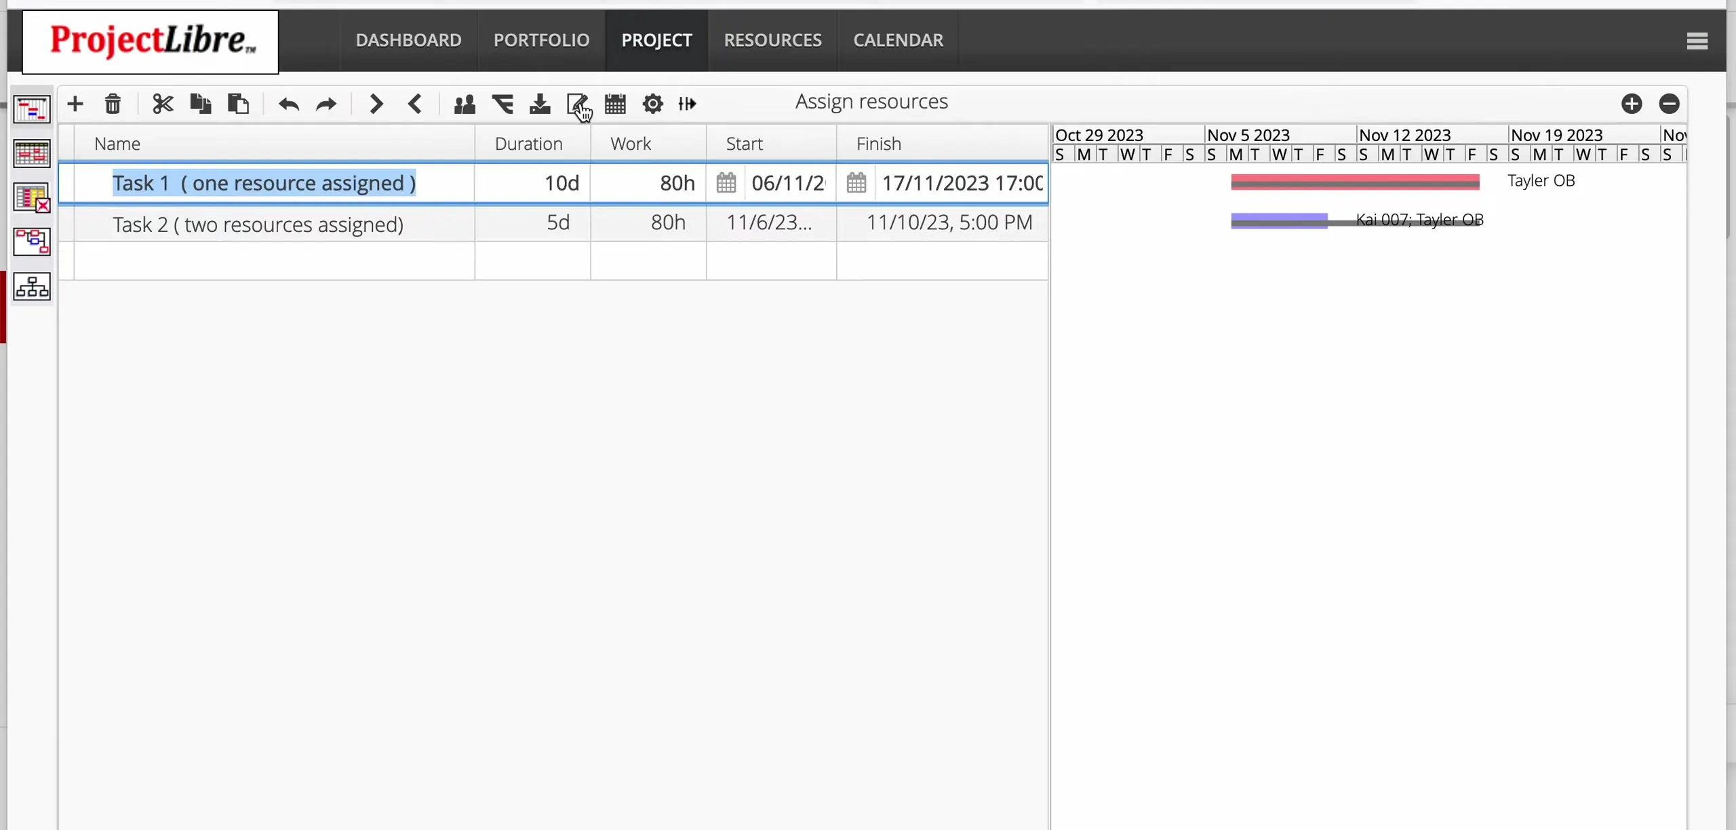
Task: Open Task 1 finish date calendar picker
Action: pyautogui.click(x=856, y=182)
